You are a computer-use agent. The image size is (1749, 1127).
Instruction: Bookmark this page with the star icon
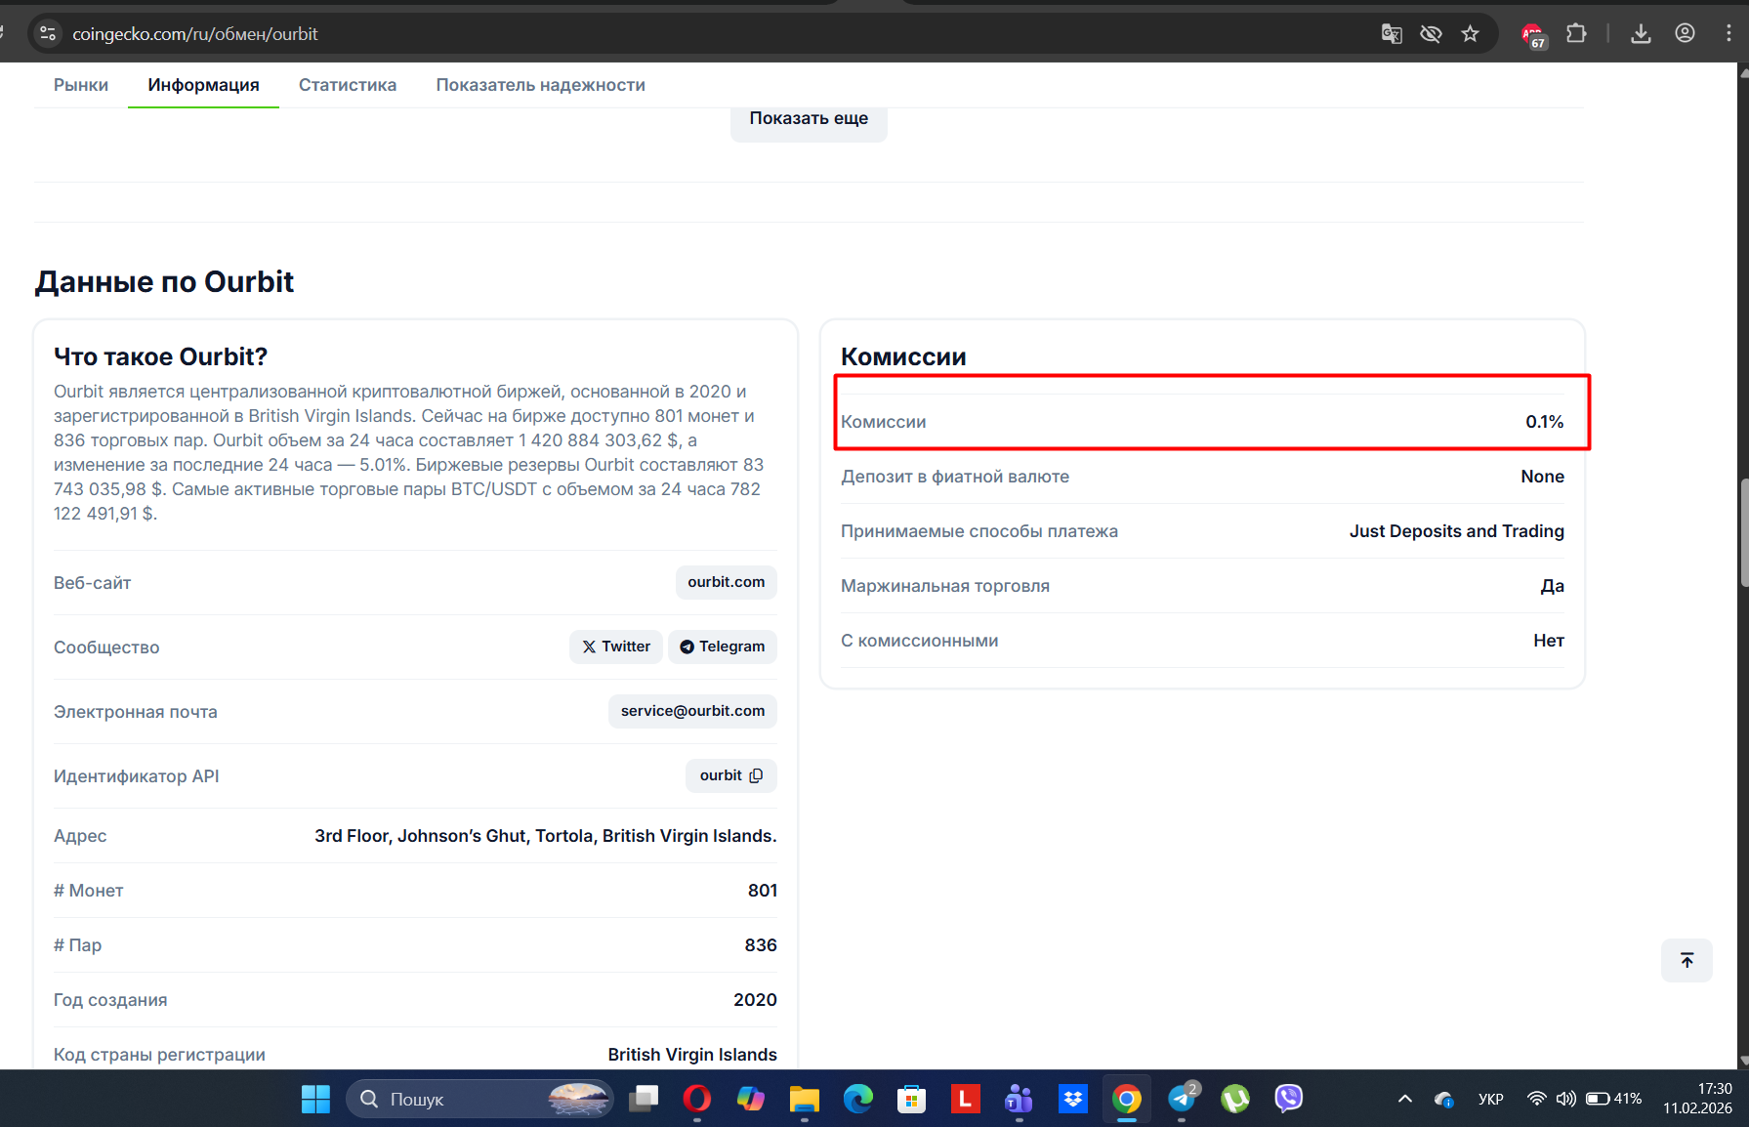[1470, 34]
